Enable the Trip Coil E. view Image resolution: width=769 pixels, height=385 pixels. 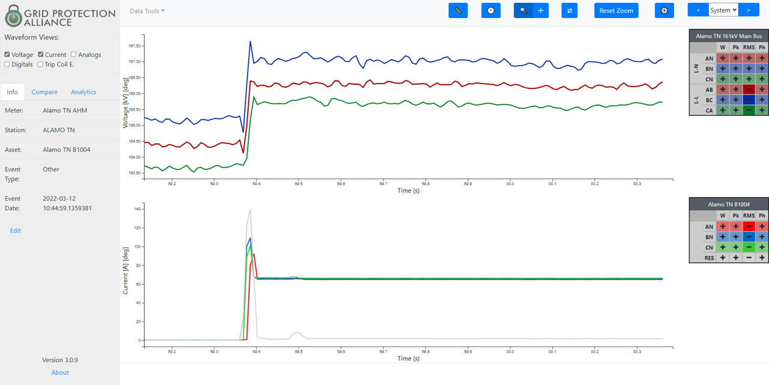click(x=40, y=64)
